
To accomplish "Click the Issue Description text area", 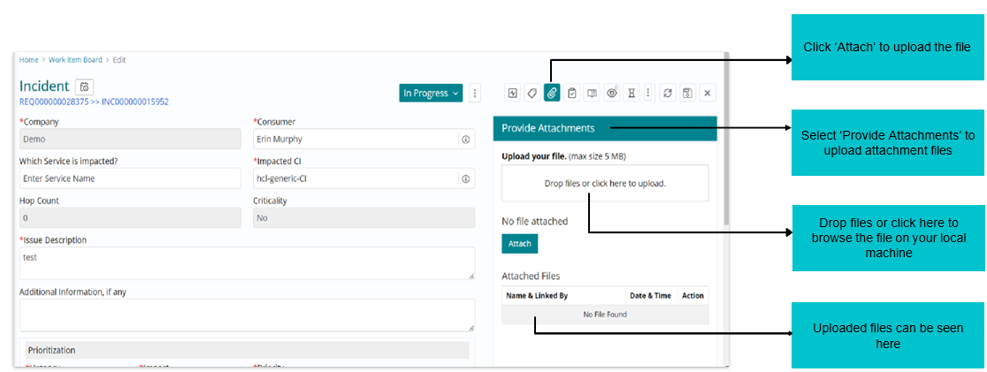I will tap(247, 262).
